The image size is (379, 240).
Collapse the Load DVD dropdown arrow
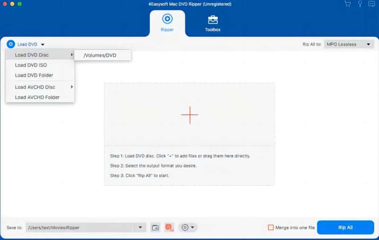(43, 45)
